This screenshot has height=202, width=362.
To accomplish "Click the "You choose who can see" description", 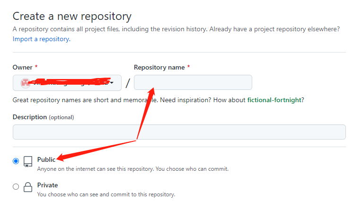I will [x=106, y=194].
